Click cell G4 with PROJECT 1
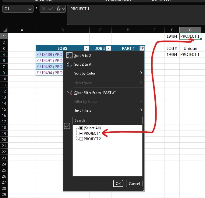The height and width of the screenshot is (198, 205). pyautogui.click(x=190, y=54)
